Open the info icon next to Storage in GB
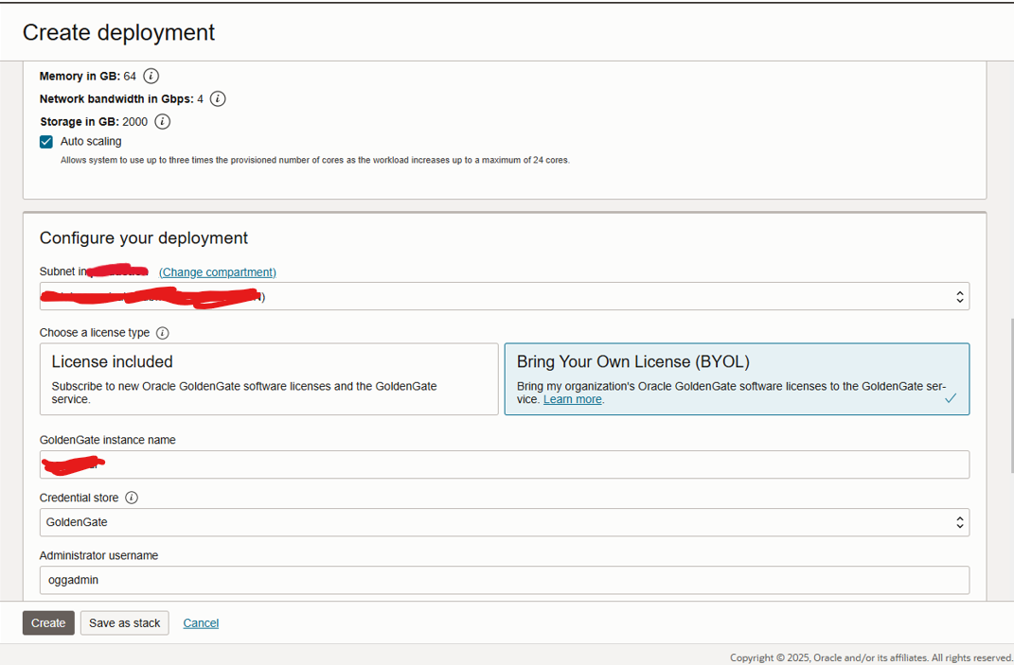1014x665 pixels. pyautogui.click(x=162, y=121)
